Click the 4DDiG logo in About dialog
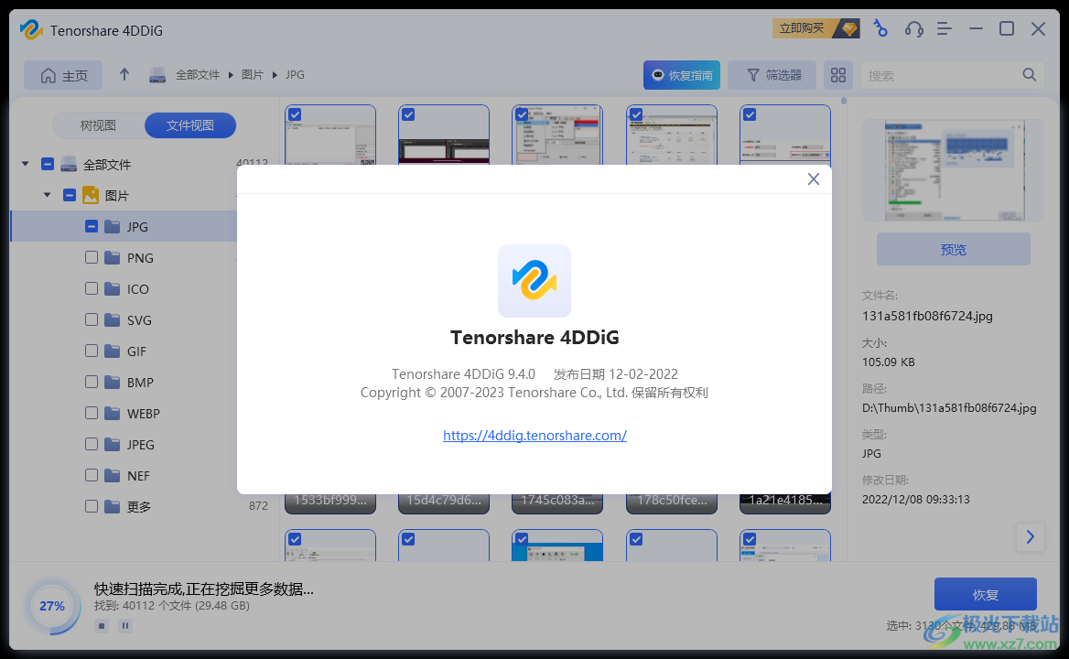Image resolution: width=1069 pixels, height=659 pixels. coord(534,281)
